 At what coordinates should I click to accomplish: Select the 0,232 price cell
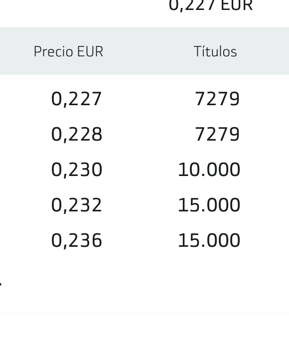tap(77, 205)
